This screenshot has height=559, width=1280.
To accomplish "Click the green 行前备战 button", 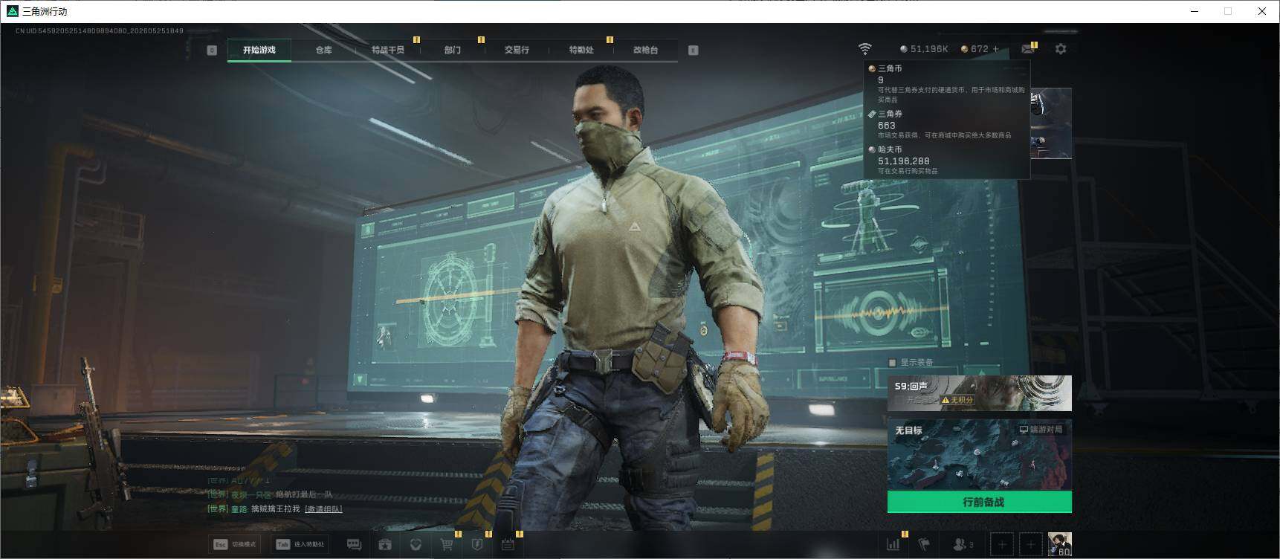I will coord(980,502).
